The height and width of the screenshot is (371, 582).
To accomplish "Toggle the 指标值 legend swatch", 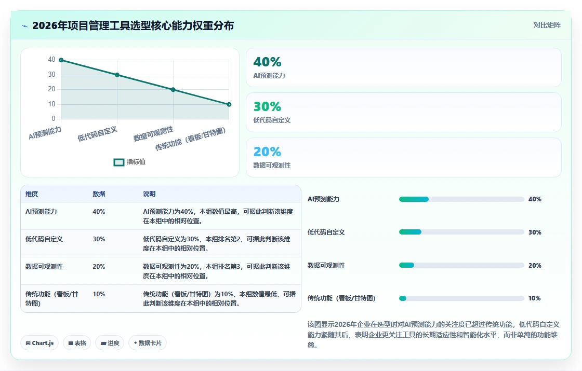I will point(119,162).
